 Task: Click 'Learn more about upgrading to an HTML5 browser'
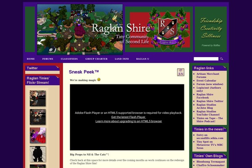point(129,121)
